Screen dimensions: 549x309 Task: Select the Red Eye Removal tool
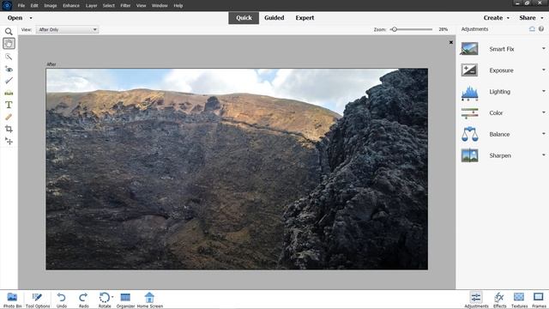tap(9, 69)
